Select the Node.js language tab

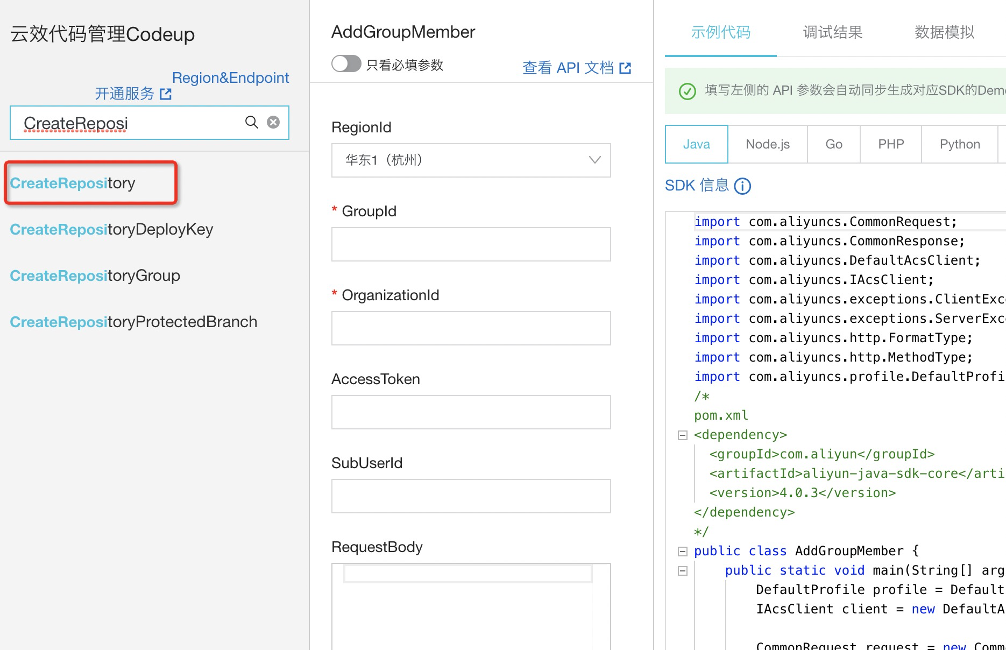768,144
